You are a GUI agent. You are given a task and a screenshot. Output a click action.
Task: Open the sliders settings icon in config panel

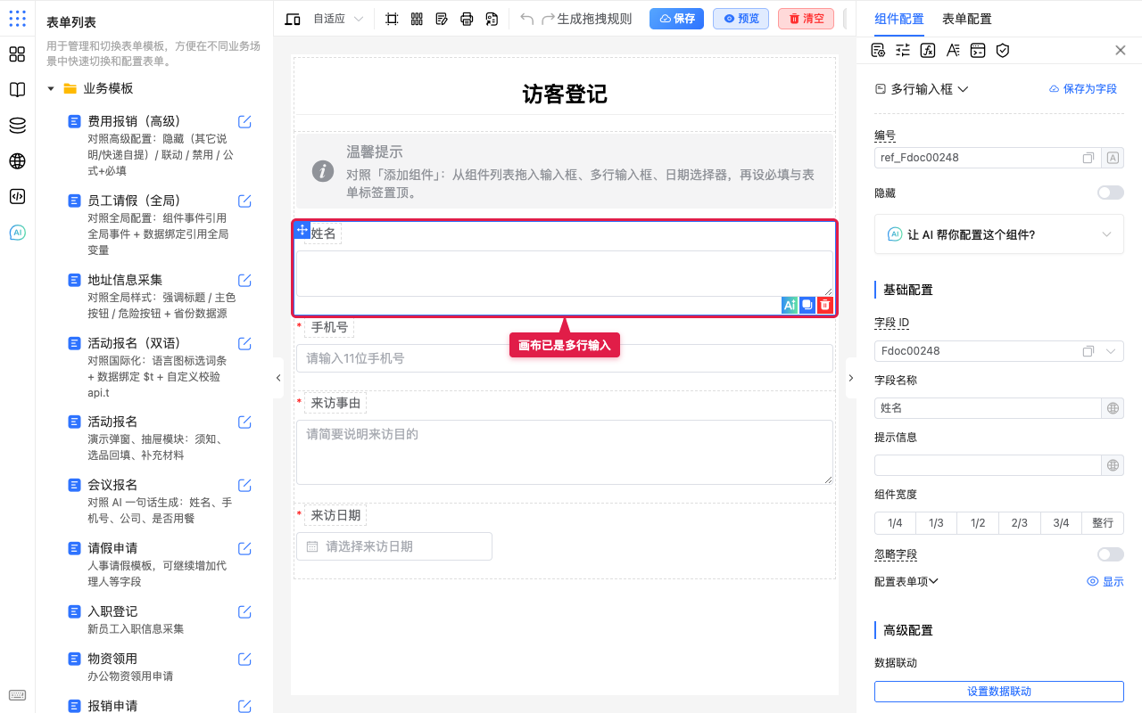903,51
